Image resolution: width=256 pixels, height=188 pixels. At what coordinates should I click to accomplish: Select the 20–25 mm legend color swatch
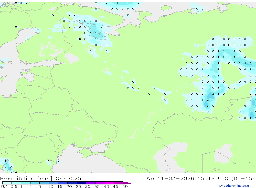[x=72, y=183]
